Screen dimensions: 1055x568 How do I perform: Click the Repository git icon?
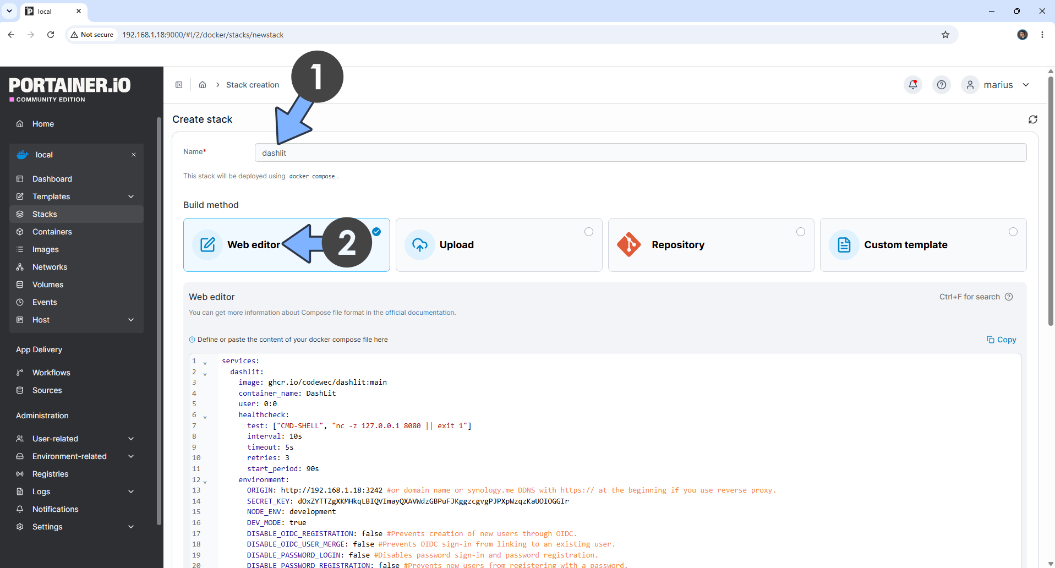pos(629,245)
